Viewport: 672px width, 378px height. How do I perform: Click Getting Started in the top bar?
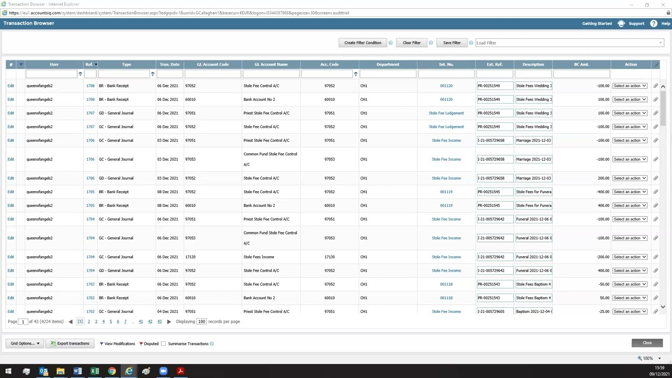click(x=597, y=23)
